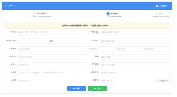Open the 行政部门级别 dropdown showing 市级

(52, 41)
